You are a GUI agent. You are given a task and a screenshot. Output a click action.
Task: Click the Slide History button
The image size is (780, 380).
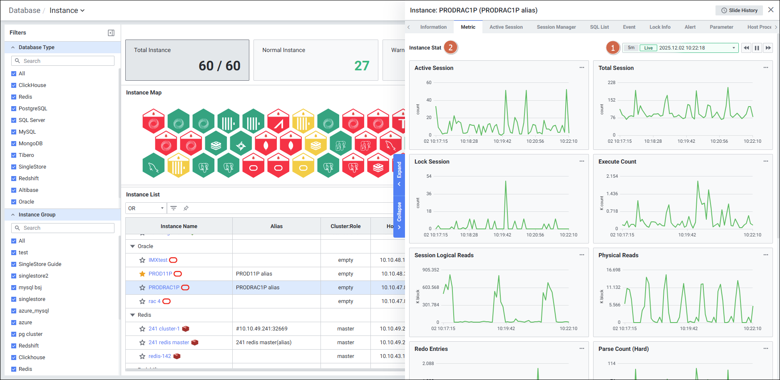(x=739, y=10)
